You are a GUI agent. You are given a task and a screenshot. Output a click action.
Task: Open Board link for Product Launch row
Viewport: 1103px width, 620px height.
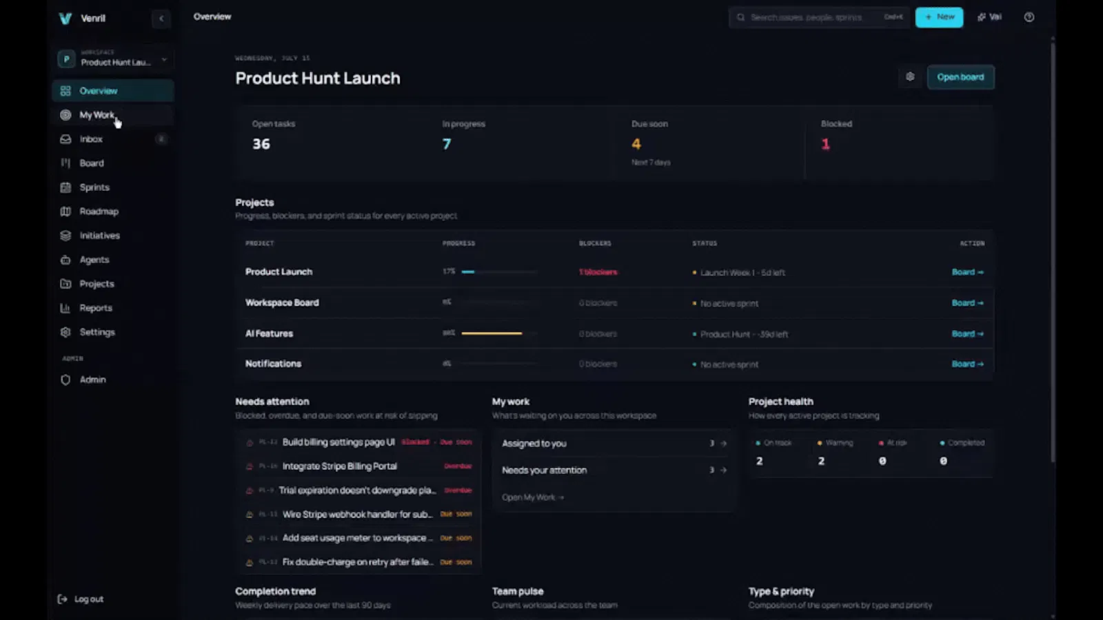point(968,272)
